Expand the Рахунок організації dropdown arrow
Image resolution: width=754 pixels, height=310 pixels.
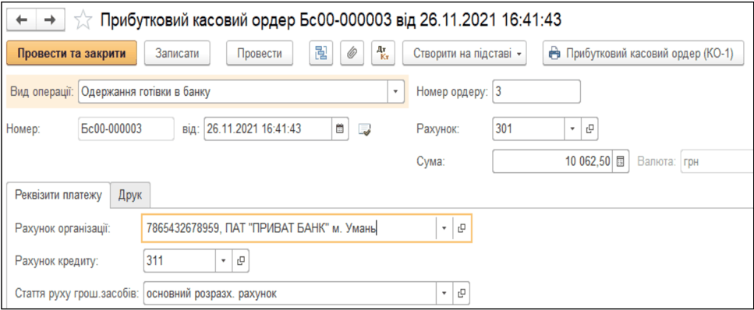point(444,227)
